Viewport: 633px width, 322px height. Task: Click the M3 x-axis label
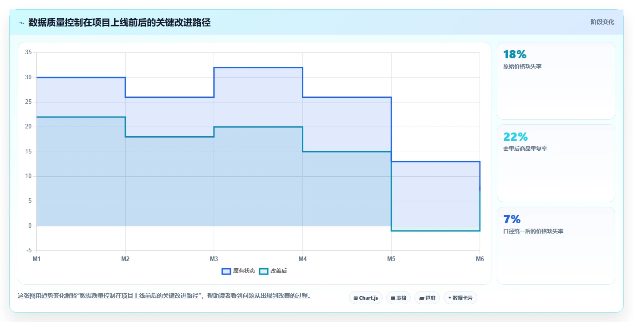click(x=214, y=259)
